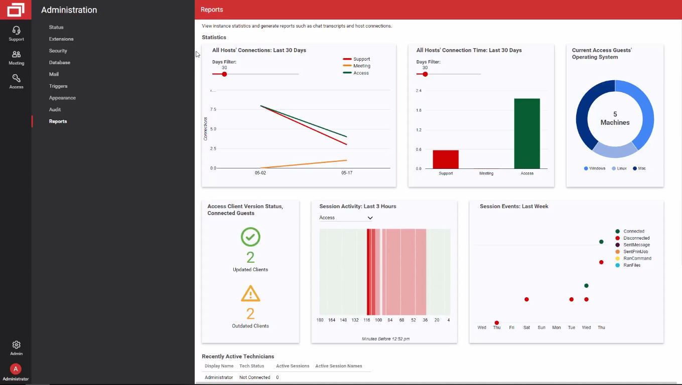Click the Connections Days Filter slider handle
Viewport: 682px width, 385px height.
pyautogui.click(x=224, y=74)
